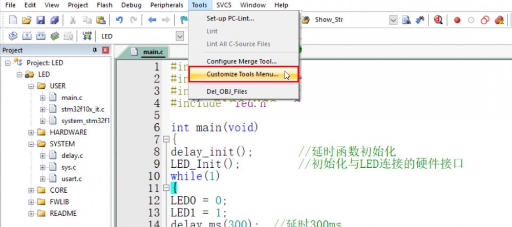Open the LED target dropdown
The image size is (512, 227).
[x=180, y=36]
